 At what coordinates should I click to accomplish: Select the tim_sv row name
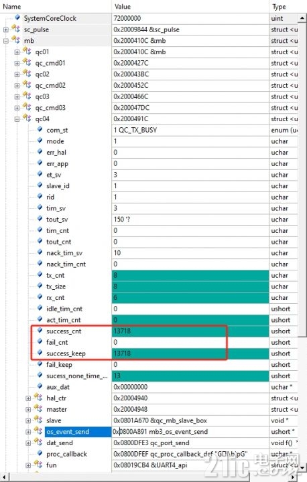pyautogui.click(x=56, y=208)
